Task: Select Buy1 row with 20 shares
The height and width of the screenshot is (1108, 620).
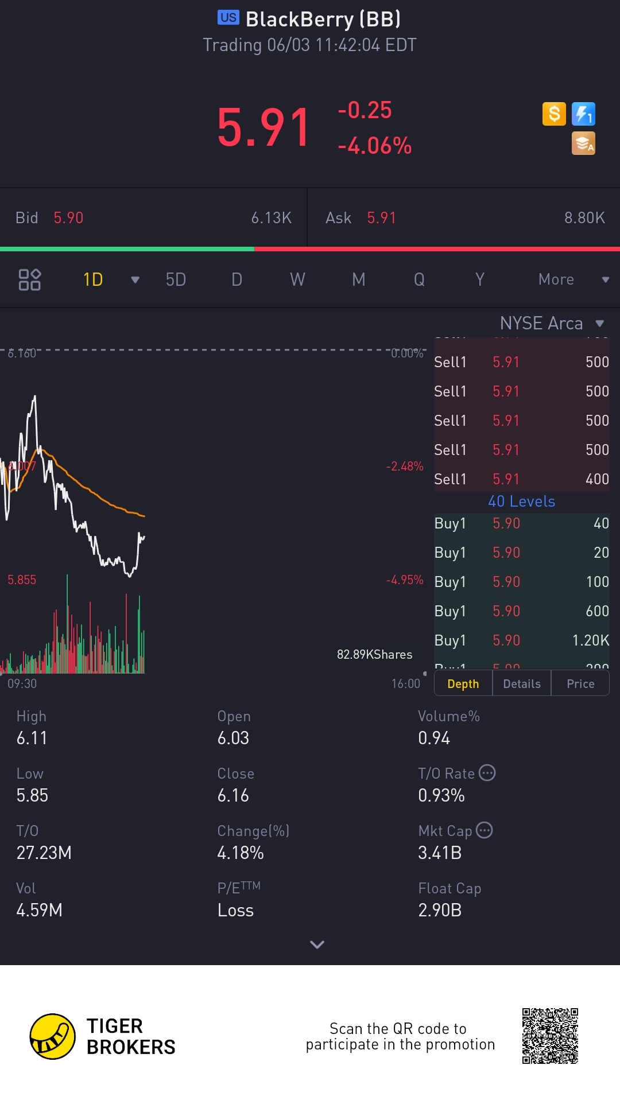Action: (x=521, y=553)
